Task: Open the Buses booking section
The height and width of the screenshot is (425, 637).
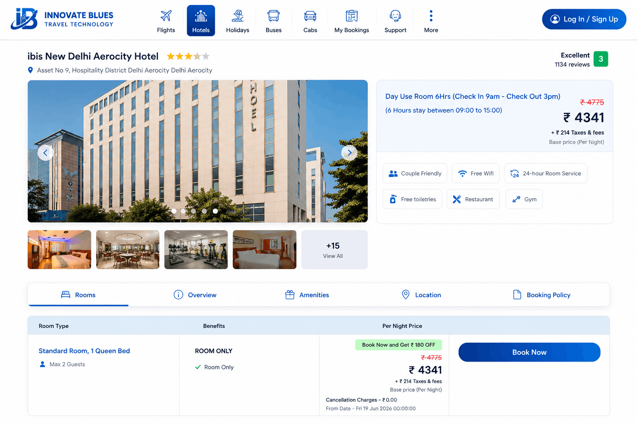Action: [x=274, y=21]
